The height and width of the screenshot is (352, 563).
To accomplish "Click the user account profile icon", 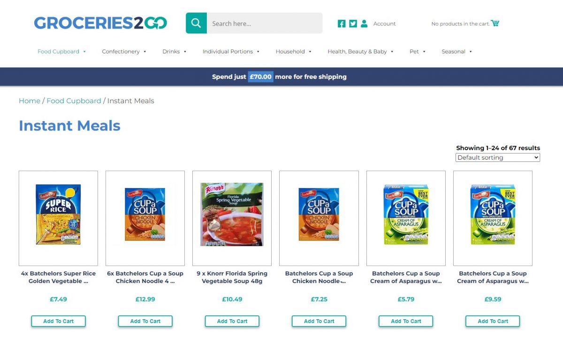I will [x=364, y=23].
